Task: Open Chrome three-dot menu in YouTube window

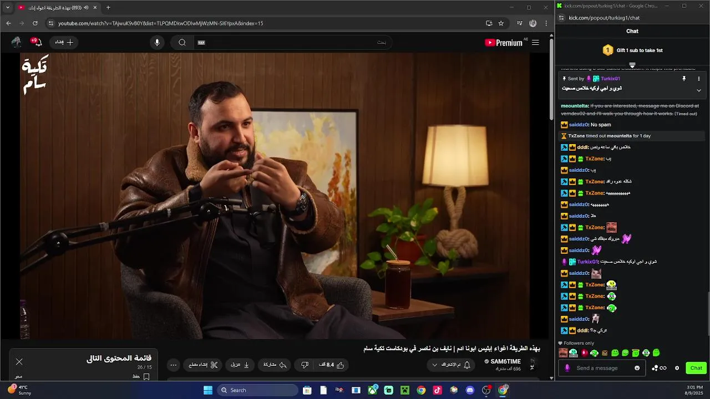Action: coord(546,23)
